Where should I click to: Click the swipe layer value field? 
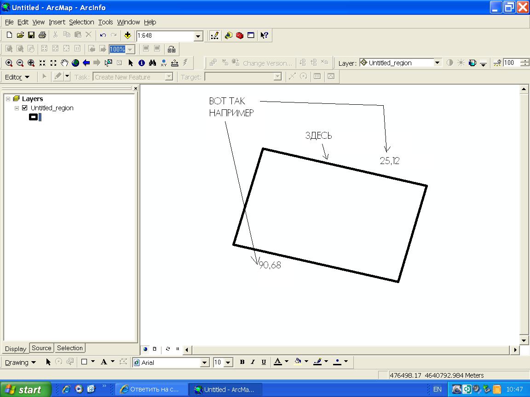click(x=511, y=63)
